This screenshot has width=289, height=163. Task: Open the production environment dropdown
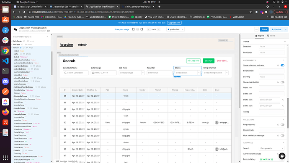click(175, 29)
